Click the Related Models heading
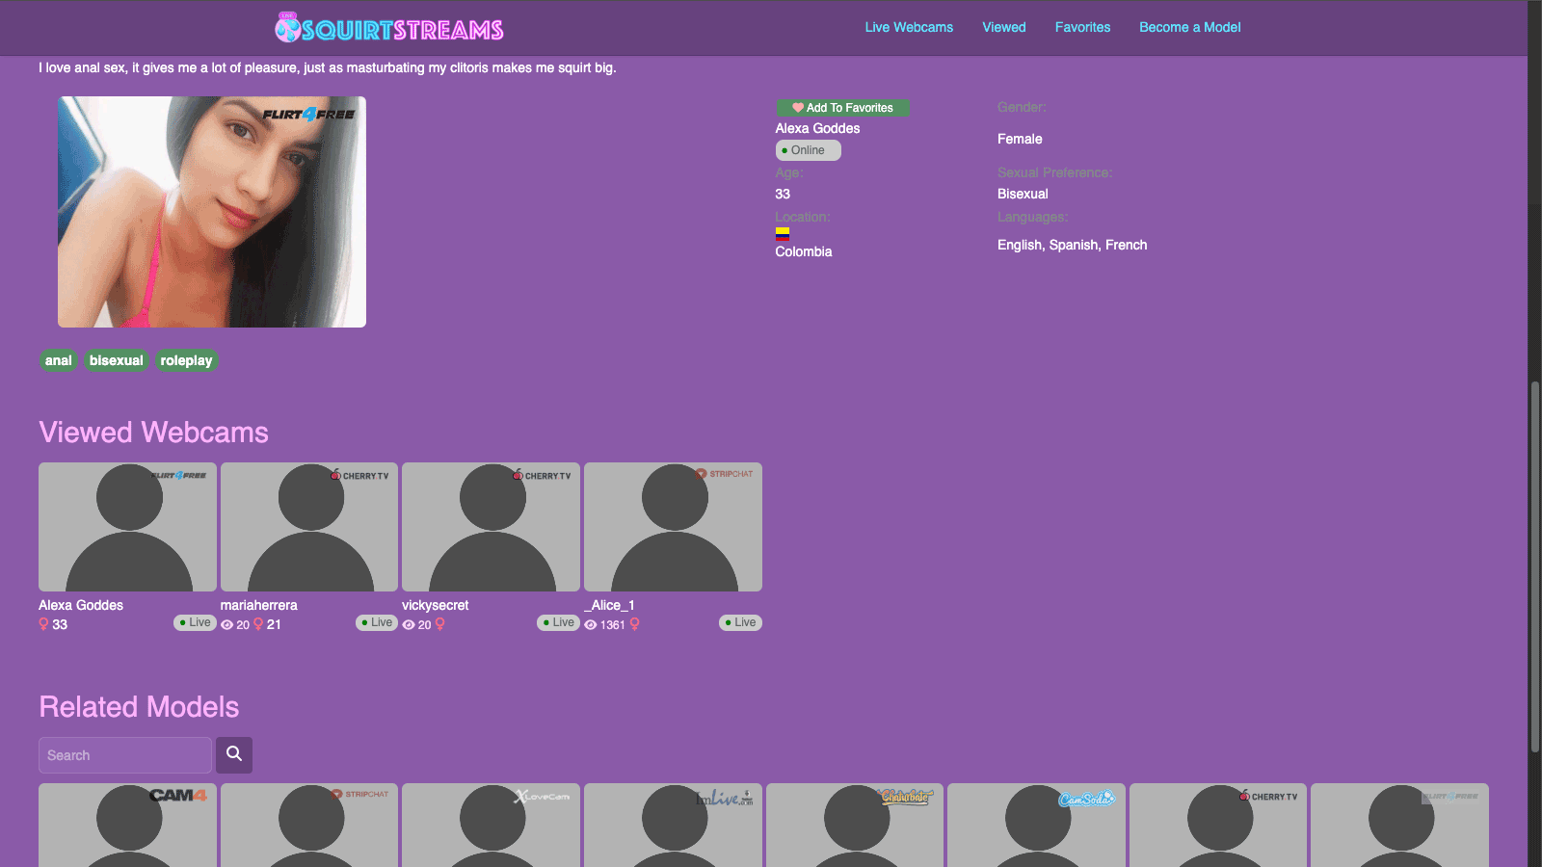Image resolution: width=1542 pixels, height=867 pixels. 139,707
